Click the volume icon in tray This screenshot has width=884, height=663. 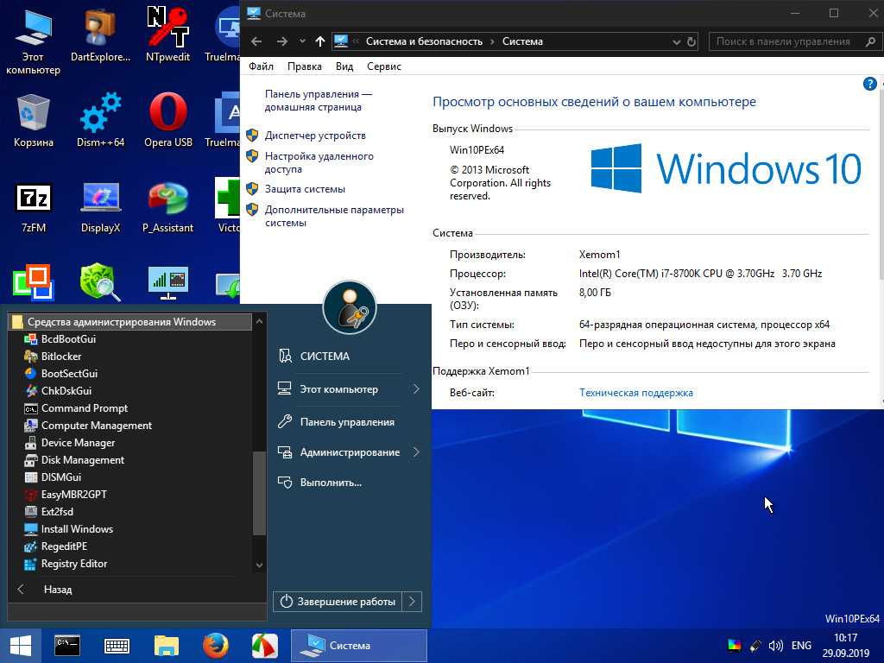[776, 646]
